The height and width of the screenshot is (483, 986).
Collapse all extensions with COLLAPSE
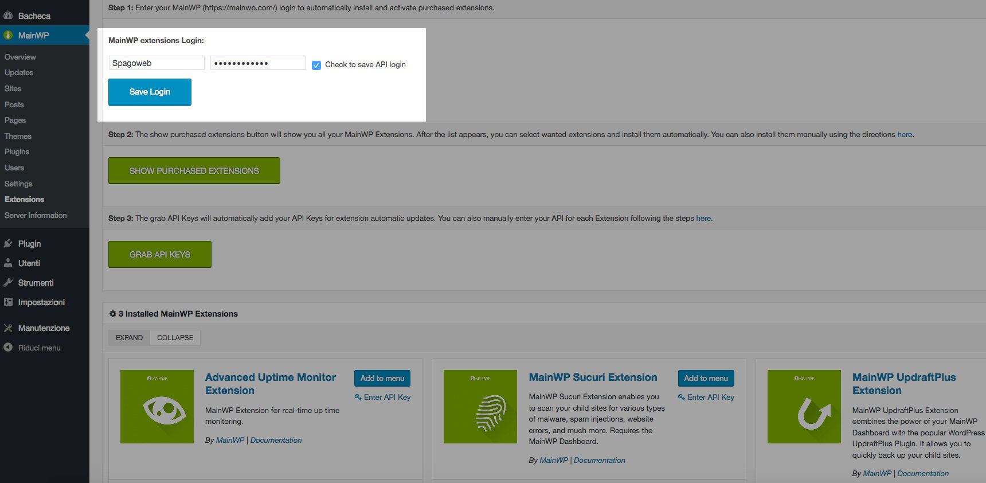click(x=175, y=337)
